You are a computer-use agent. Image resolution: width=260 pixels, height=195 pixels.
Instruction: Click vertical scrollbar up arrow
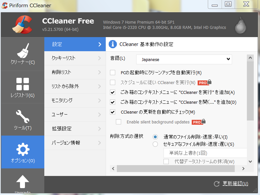250,58
